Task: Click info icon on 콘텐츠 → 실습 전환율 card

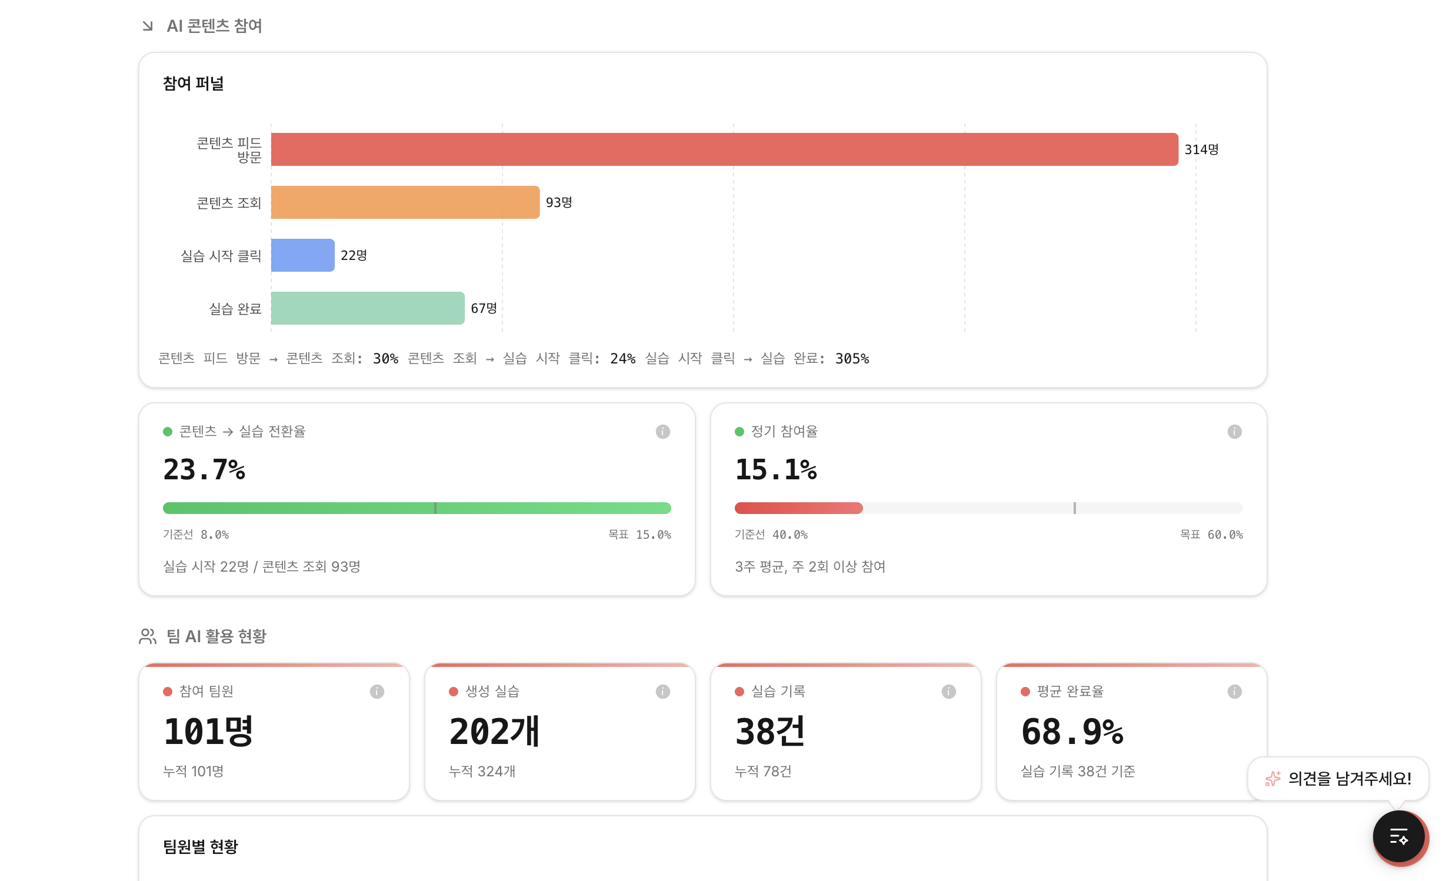Action: click(662, 432)
